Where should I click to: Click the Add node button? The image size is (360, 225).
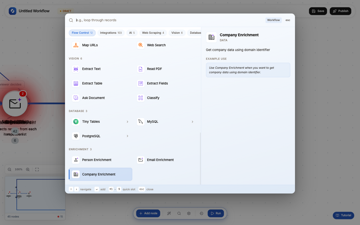[x=148, y=213]
